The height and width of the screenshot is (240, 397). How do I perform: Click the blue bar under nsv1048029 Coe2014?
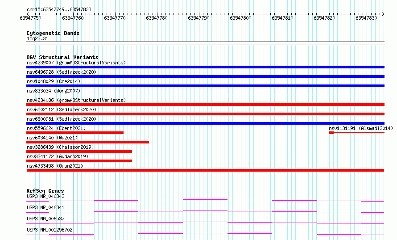[205, 86]
